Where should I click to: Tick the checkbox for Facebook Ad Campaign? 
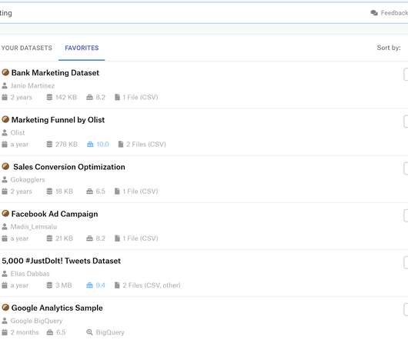coord(406,215)
